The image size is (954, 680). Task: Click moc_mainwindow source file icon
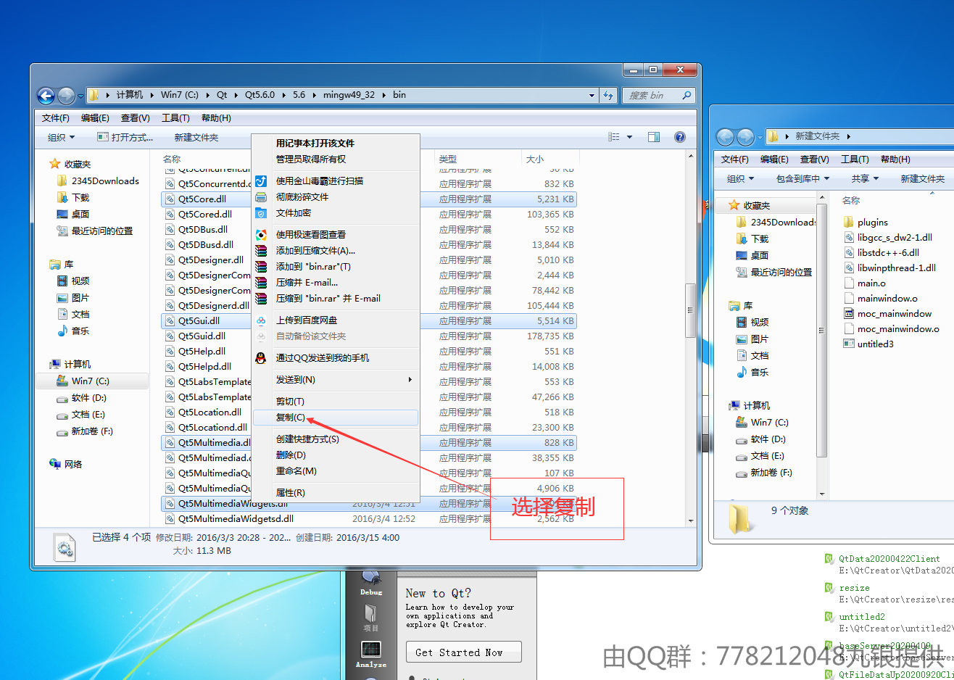point(849,313)
